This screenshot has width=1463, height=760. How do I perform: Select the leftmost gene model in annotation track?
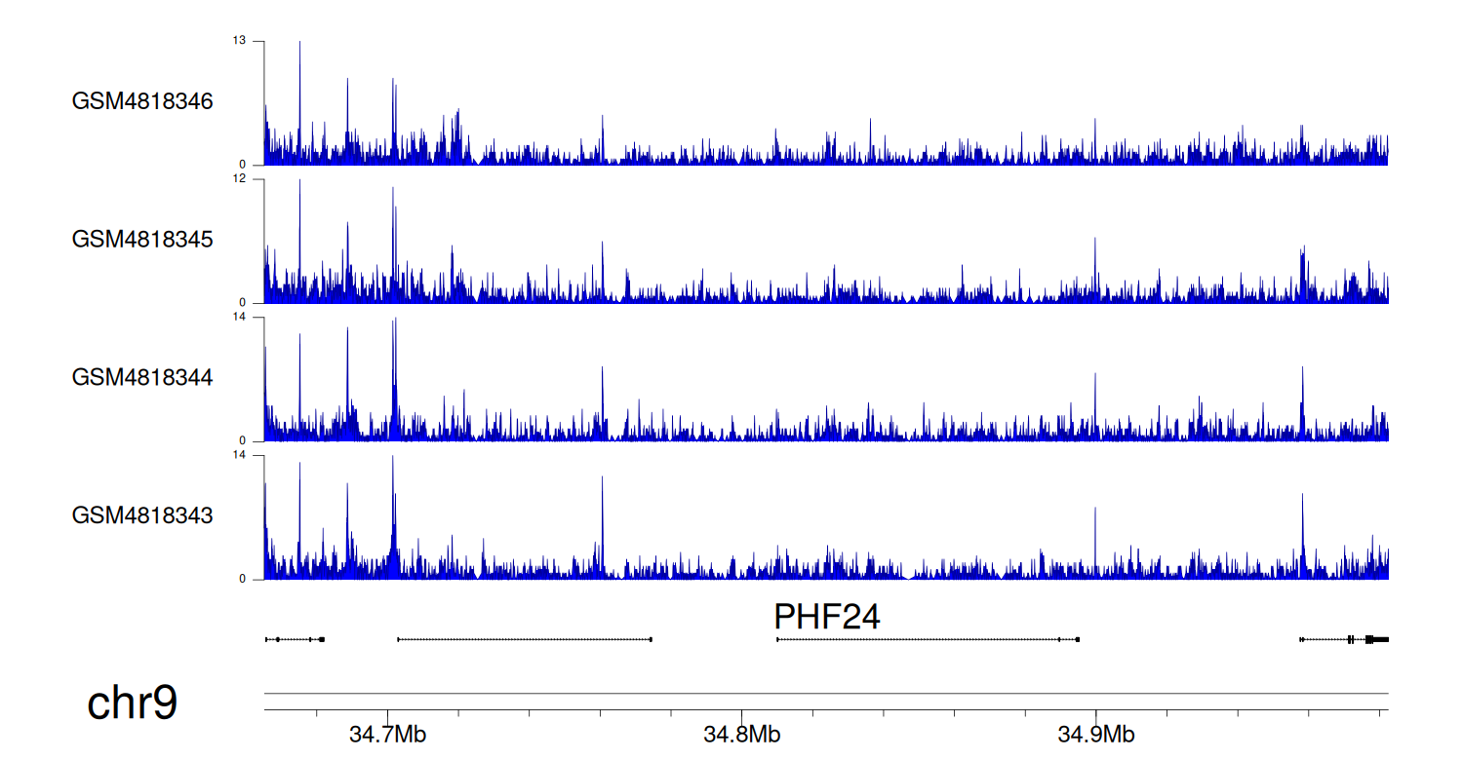click(x=295, y=639)
